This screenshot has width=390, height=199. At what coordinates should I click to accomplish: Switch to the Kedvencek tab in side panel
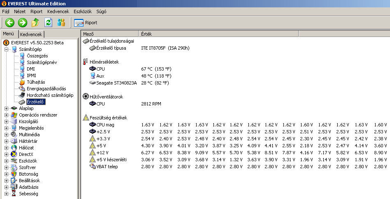point(31,34)
